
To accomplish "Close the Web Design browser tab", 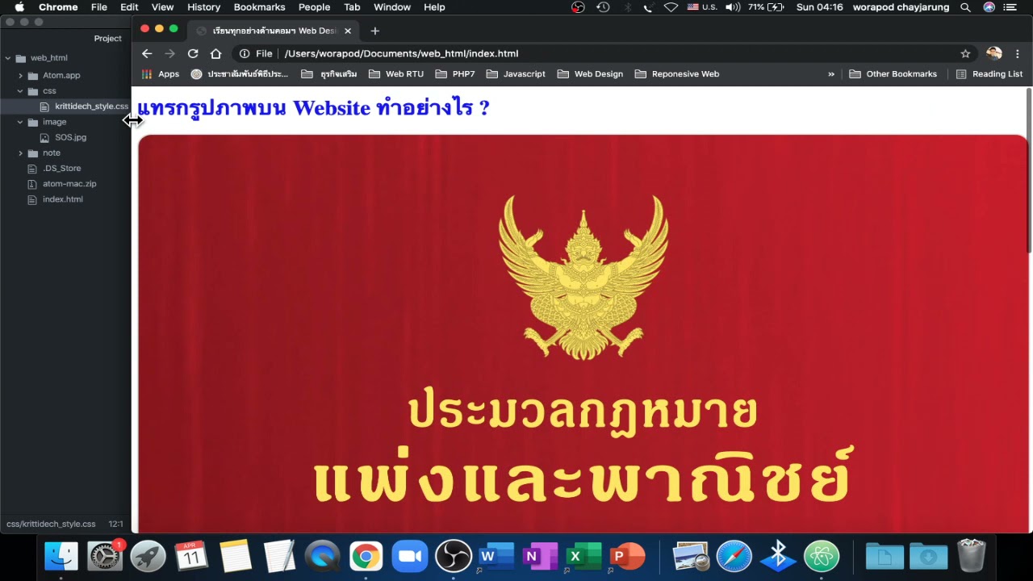I will click(348, 31).
